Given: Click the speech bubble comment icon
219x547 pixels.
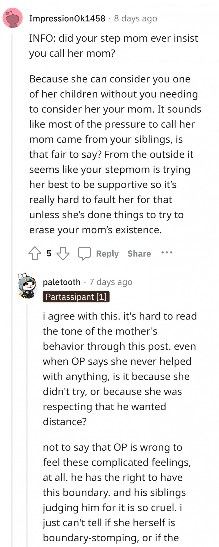Looking at the screenshot, I should 84,253.
